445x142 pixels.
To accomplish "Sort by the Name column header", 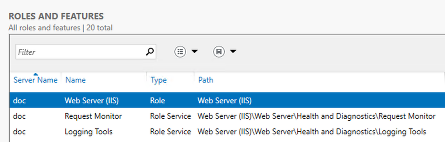I will [x=76, y=80].
